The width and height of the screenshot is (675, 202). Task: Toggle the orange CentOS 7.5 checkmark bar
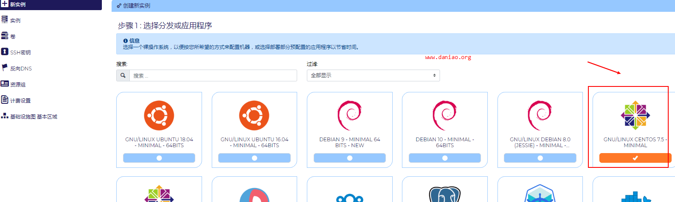[x=635, y=158]
